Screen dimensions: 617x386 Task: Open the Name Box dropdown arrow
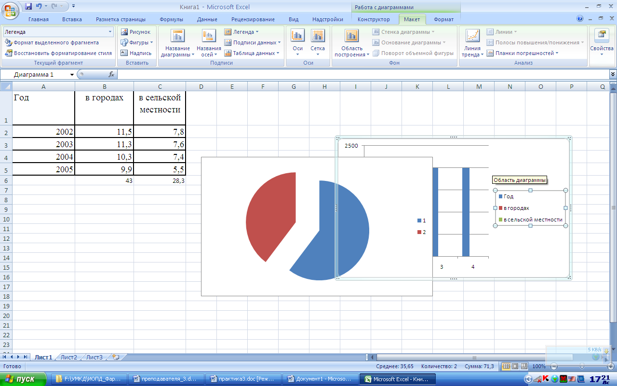[72, 74]
